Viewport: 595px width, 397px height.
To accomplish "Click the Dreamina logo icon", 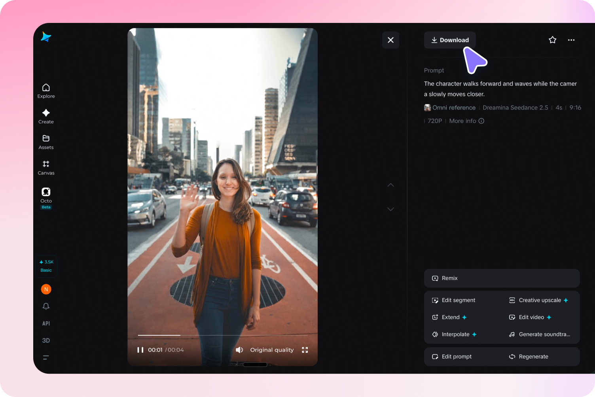I will click(46, 37).
